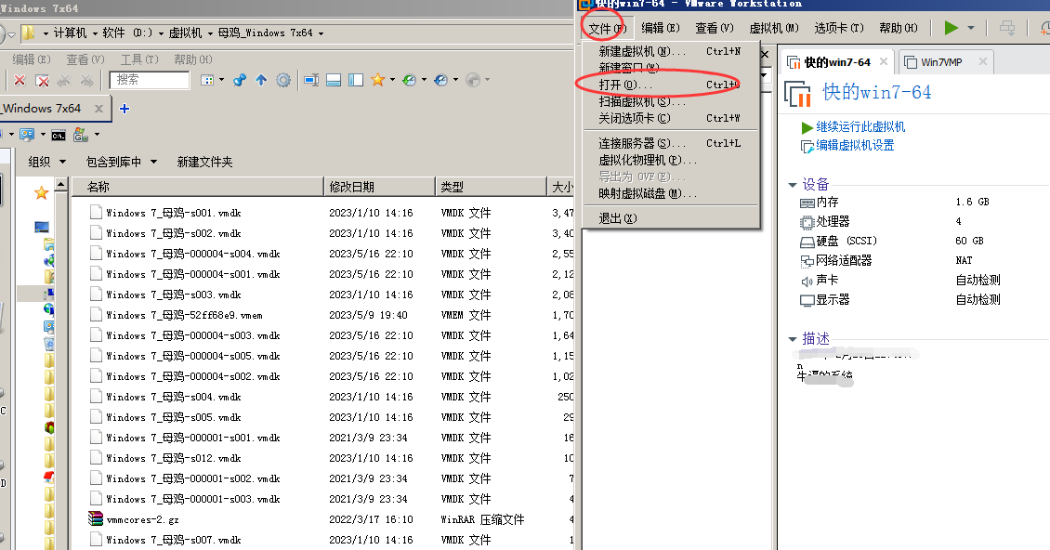
Task: Click the 搜索 search input field
Action: [x=150, y=81]
